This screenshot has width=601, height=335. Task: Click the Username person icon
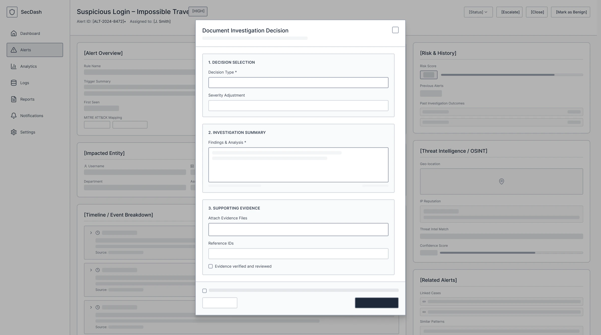click(x=85, y=166)
